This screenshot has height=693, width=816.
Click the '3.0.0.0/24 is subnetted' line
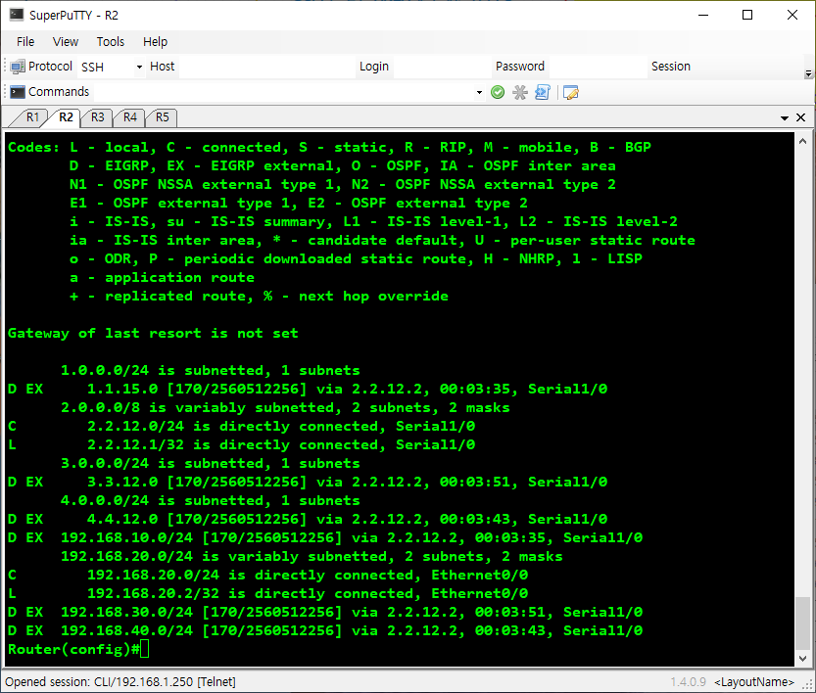point(211,463)
